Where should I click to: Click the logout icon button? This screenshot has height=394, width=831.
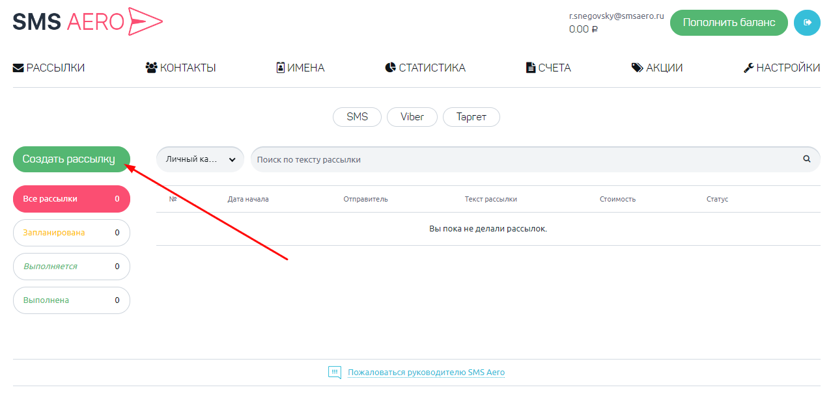(807, 23)
